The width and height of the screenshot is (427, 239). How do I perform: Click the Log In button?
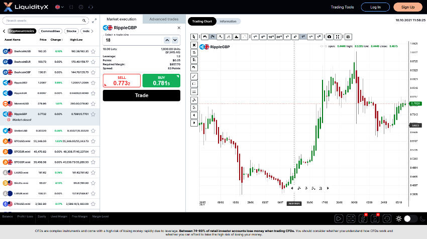click(x=375, y=7)
